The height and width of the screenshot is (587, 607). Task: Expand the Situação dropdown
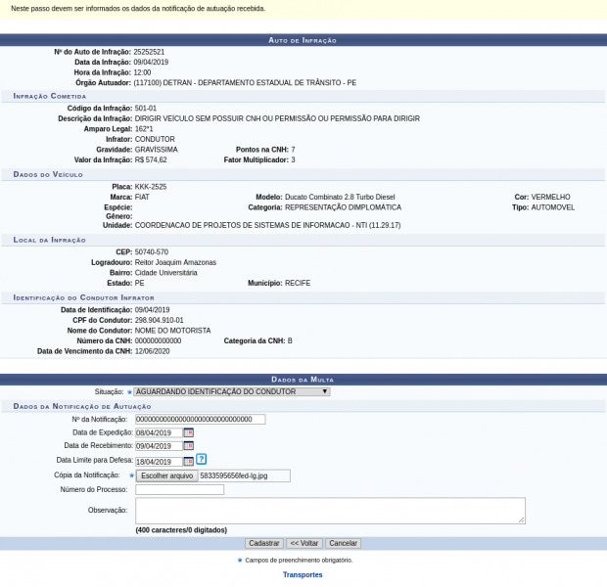click(x=232, y=391)
